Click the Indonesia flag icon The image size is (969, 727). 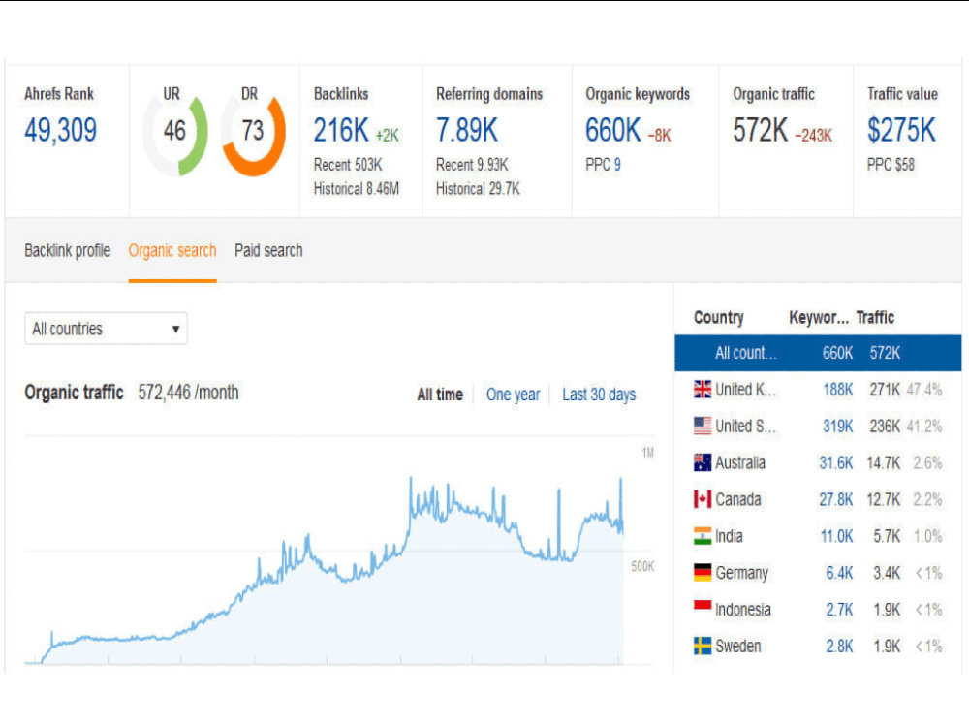pos(702,607)
